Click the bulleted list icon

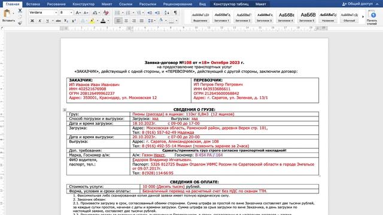click(x=118, y=13)
